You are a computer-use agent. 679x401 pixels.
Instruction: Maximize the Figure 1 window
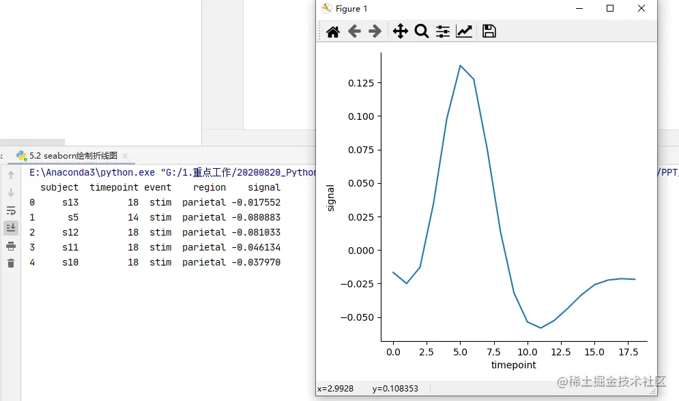[610, 8]
